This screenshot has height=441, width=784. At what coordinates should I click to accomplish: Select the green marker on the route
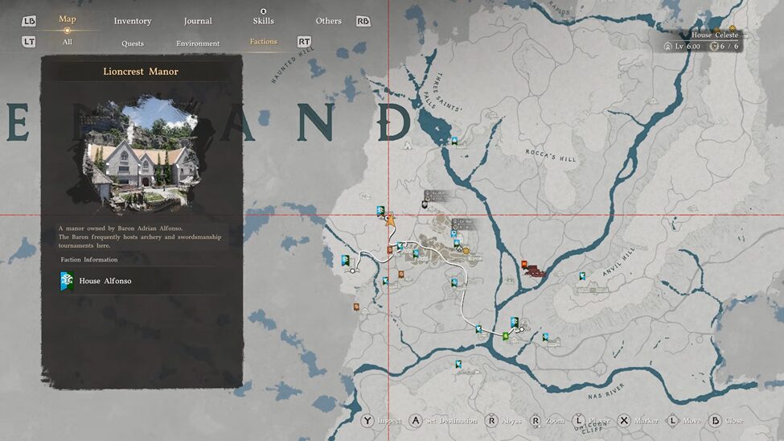506,336
